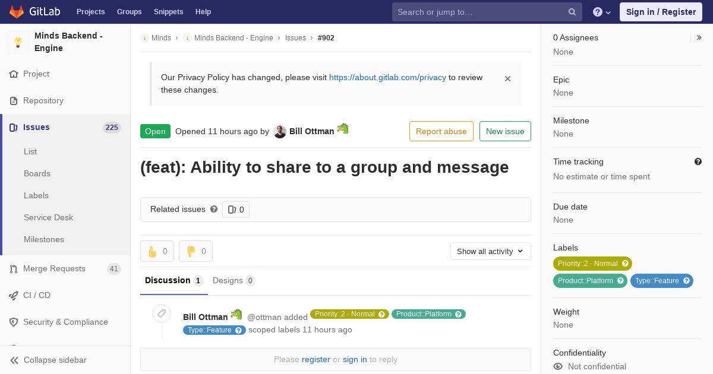Click Product::Platform label in discussion
The height and width of the screenshot is (374, 713).
pyautogui.click(x=428, y=314)
